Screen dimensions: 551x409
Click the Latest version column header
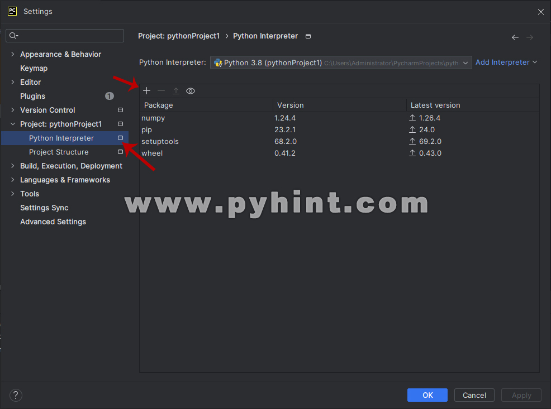coord(473,105)
